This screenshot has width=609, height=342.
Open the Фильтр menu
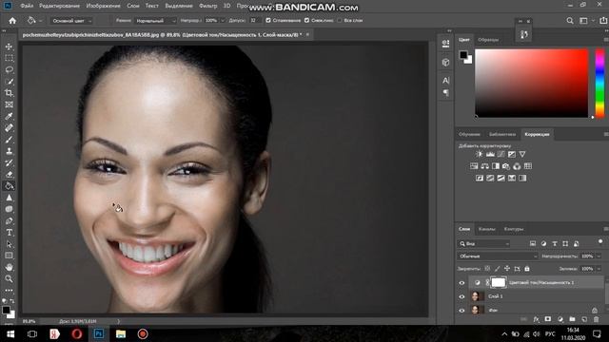point(208,6)
